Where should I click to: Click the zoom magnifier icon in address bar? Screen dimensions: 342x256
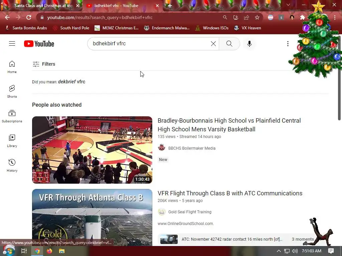225,17
